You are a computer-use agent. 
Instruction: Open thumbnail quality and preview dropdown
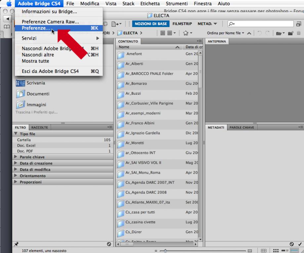point(171,33)
